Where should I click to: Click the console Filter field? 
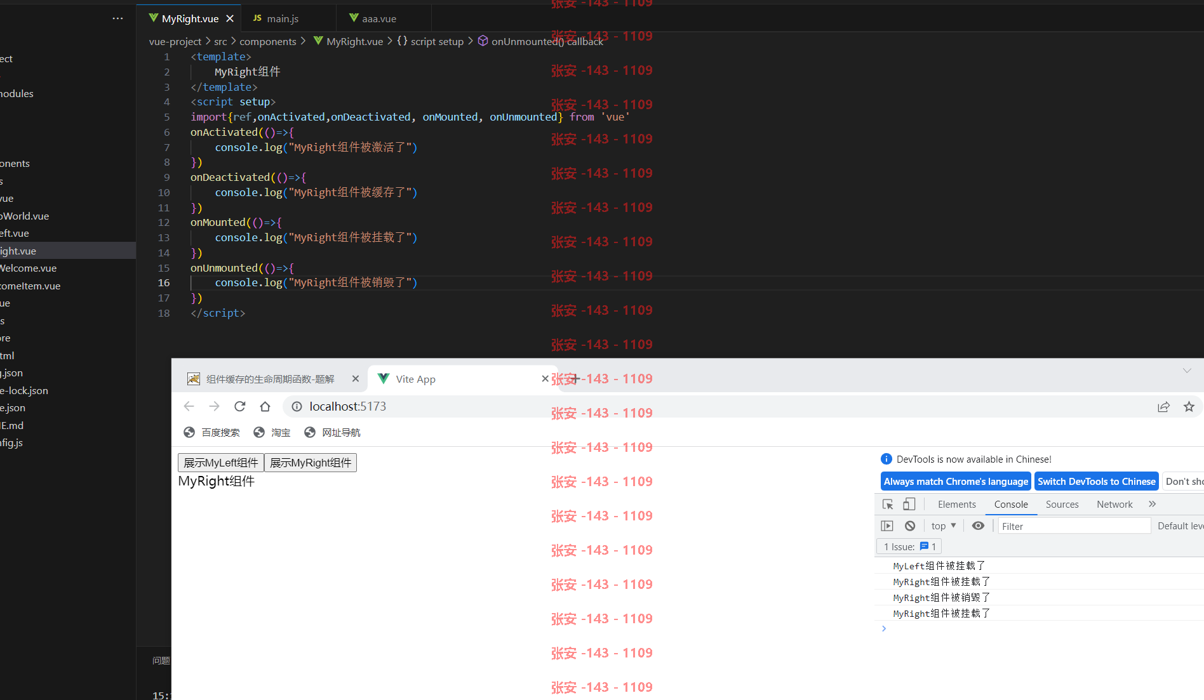tap(1074, 526)
